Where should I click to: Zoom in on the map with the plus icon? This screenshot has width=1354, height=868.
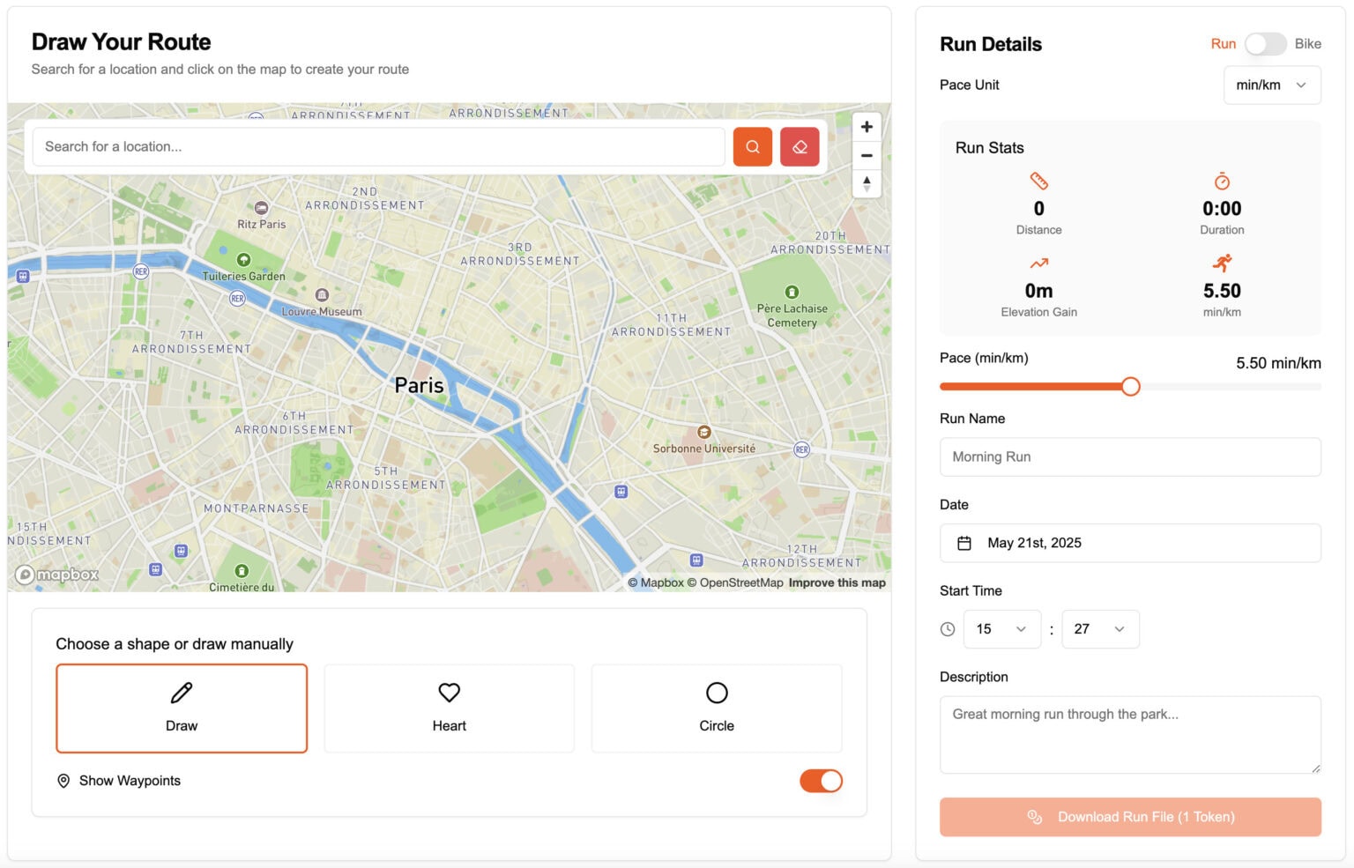867,126
